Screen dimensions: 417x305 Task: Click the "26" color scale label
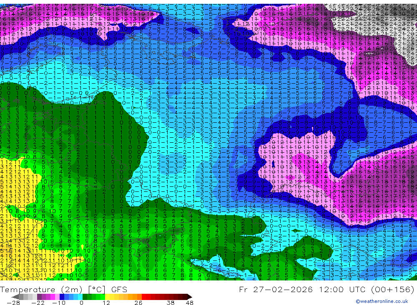(138, 303)
